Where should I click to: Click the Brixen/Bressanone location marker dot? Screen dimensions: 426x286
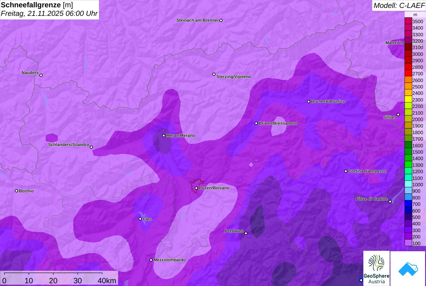[x=256, y=123]
